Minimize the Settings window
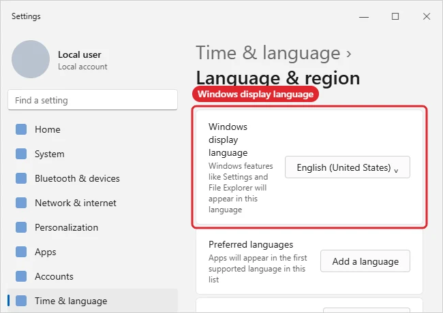The image size is (443, 313). point(364,16)
